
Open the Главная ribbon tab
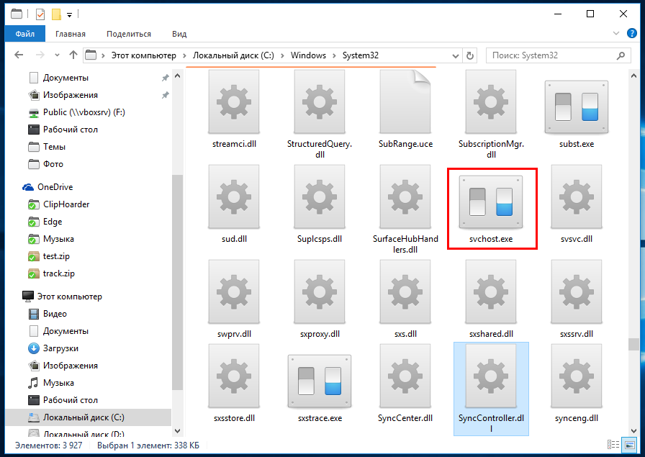[x=71, y=34]
